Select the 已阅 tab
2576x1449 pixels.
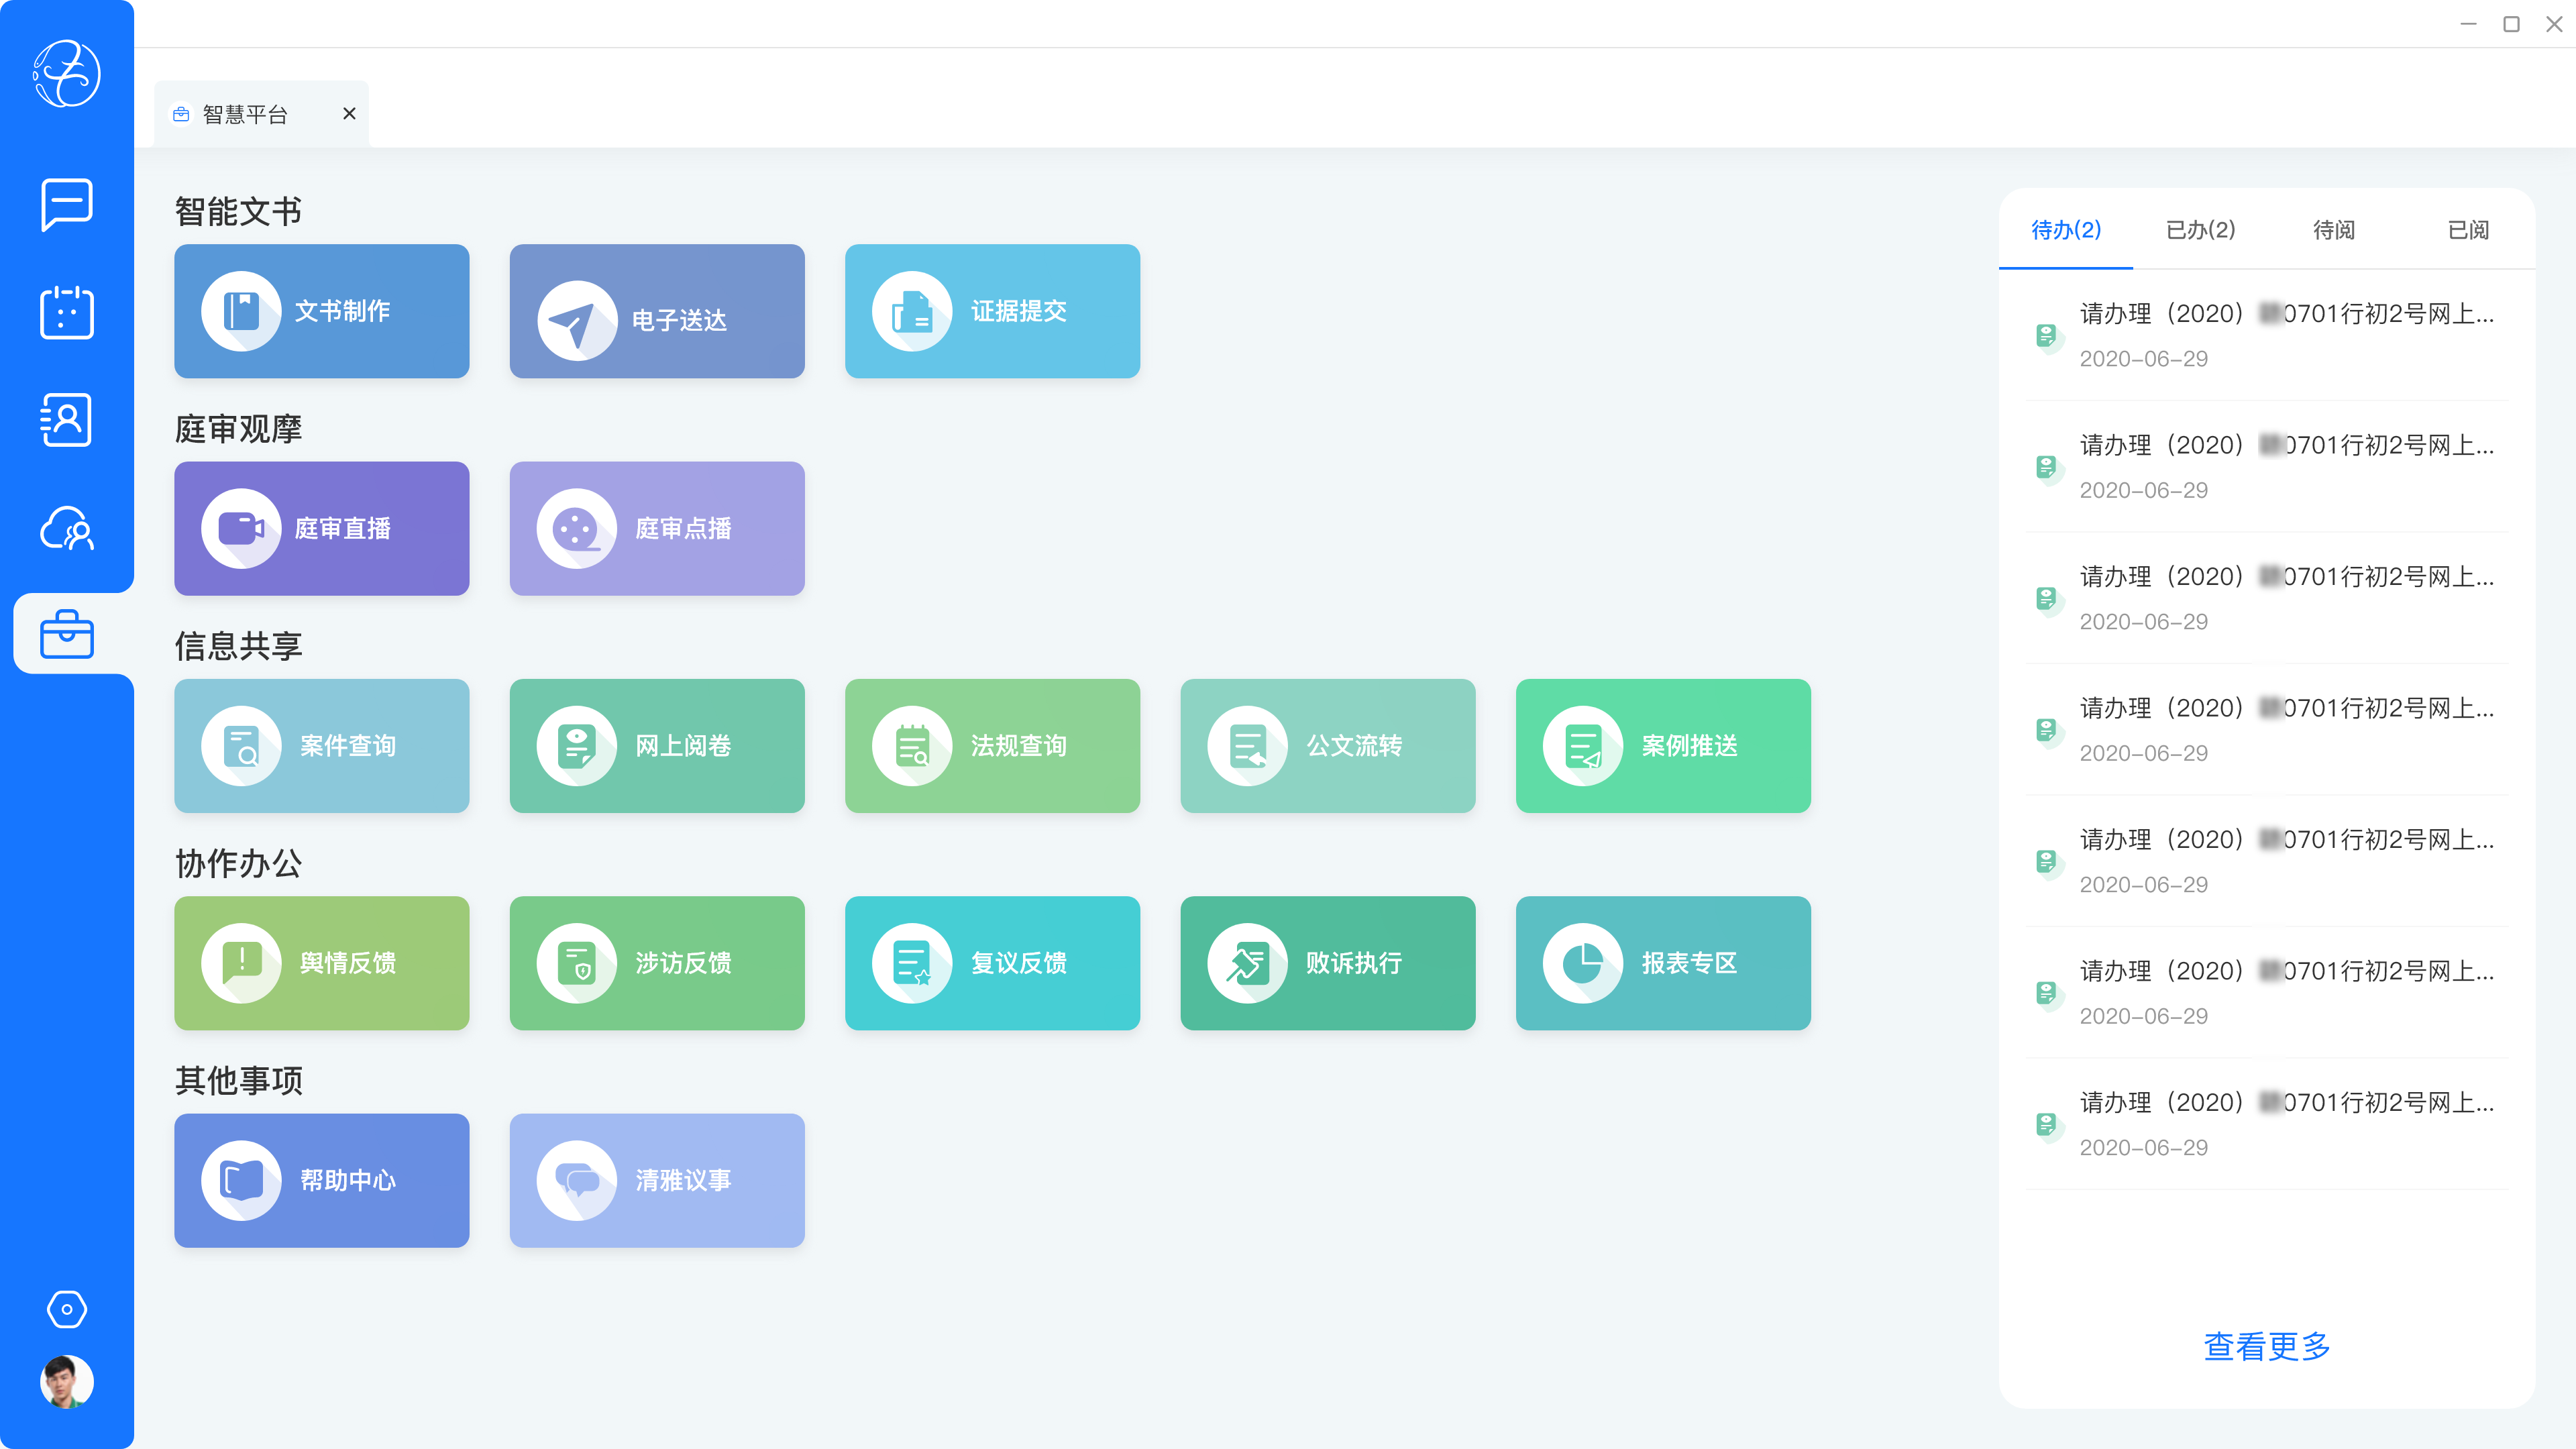pyautogui.click(x=2468, y=230)
